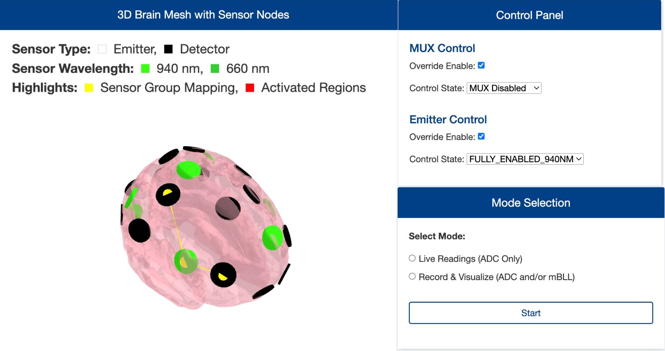Select Live Readings (ADC Only) mode

(412, 258)
